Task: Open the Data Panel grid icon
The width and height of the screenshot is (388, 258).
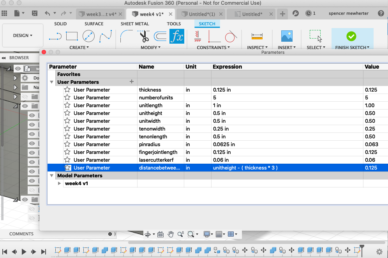Action: tap(4, 13)
